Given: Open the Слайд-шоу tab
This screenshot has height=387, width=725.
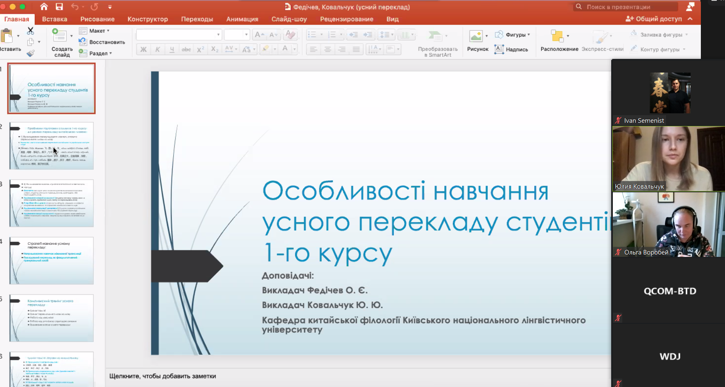Looking at the screenshot, I should [x=289, y=19].
